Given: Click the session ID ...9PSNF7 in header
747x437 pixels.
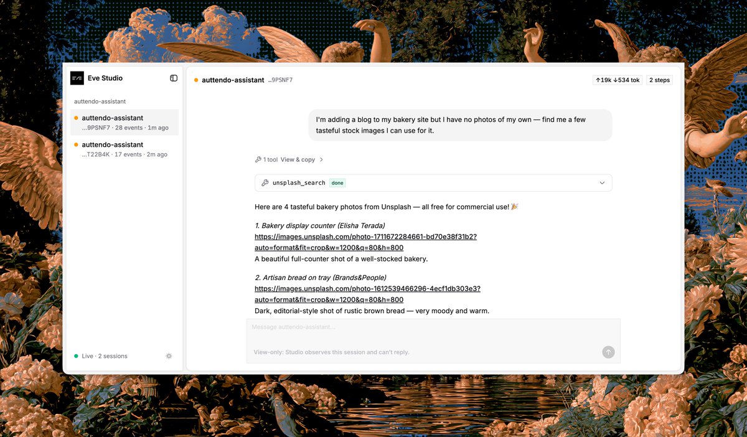Looking at the screenshot, I should coord(280,80).
